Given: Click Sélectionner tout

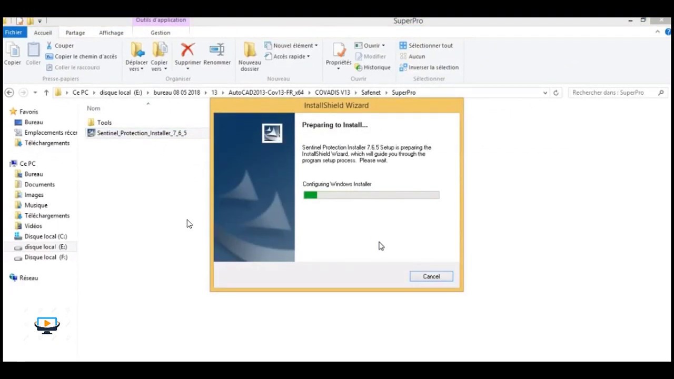Looking at the screenshot, I should pos(426,46).
